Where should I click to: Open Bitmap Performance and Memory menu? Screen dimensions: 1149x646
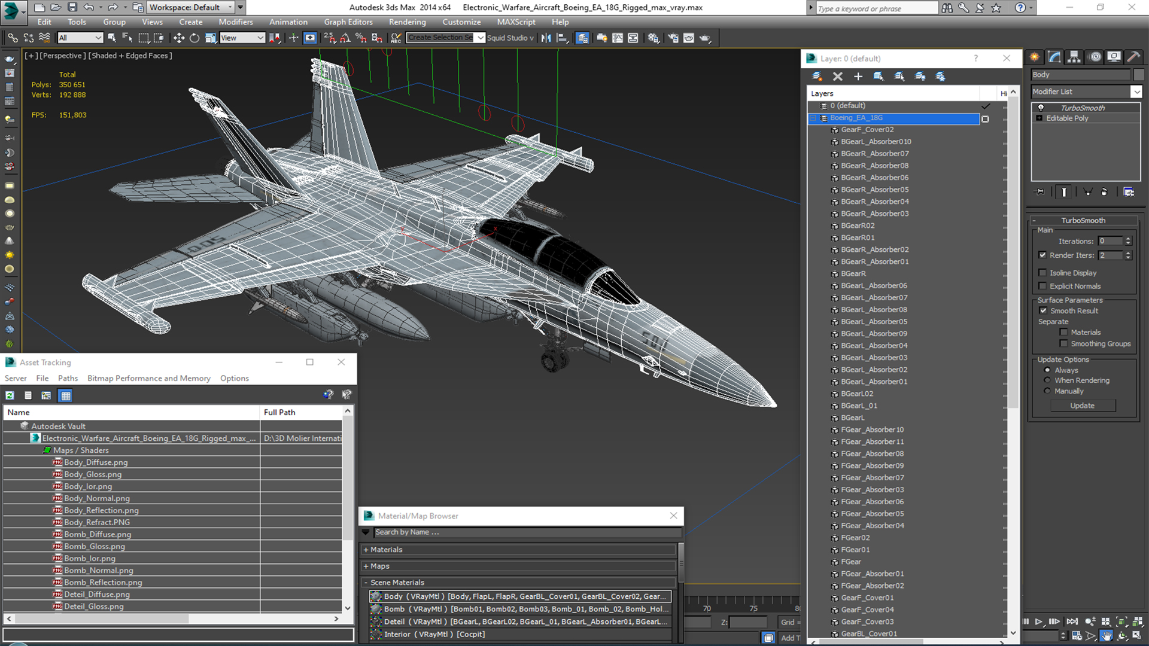tap(148, 378)
